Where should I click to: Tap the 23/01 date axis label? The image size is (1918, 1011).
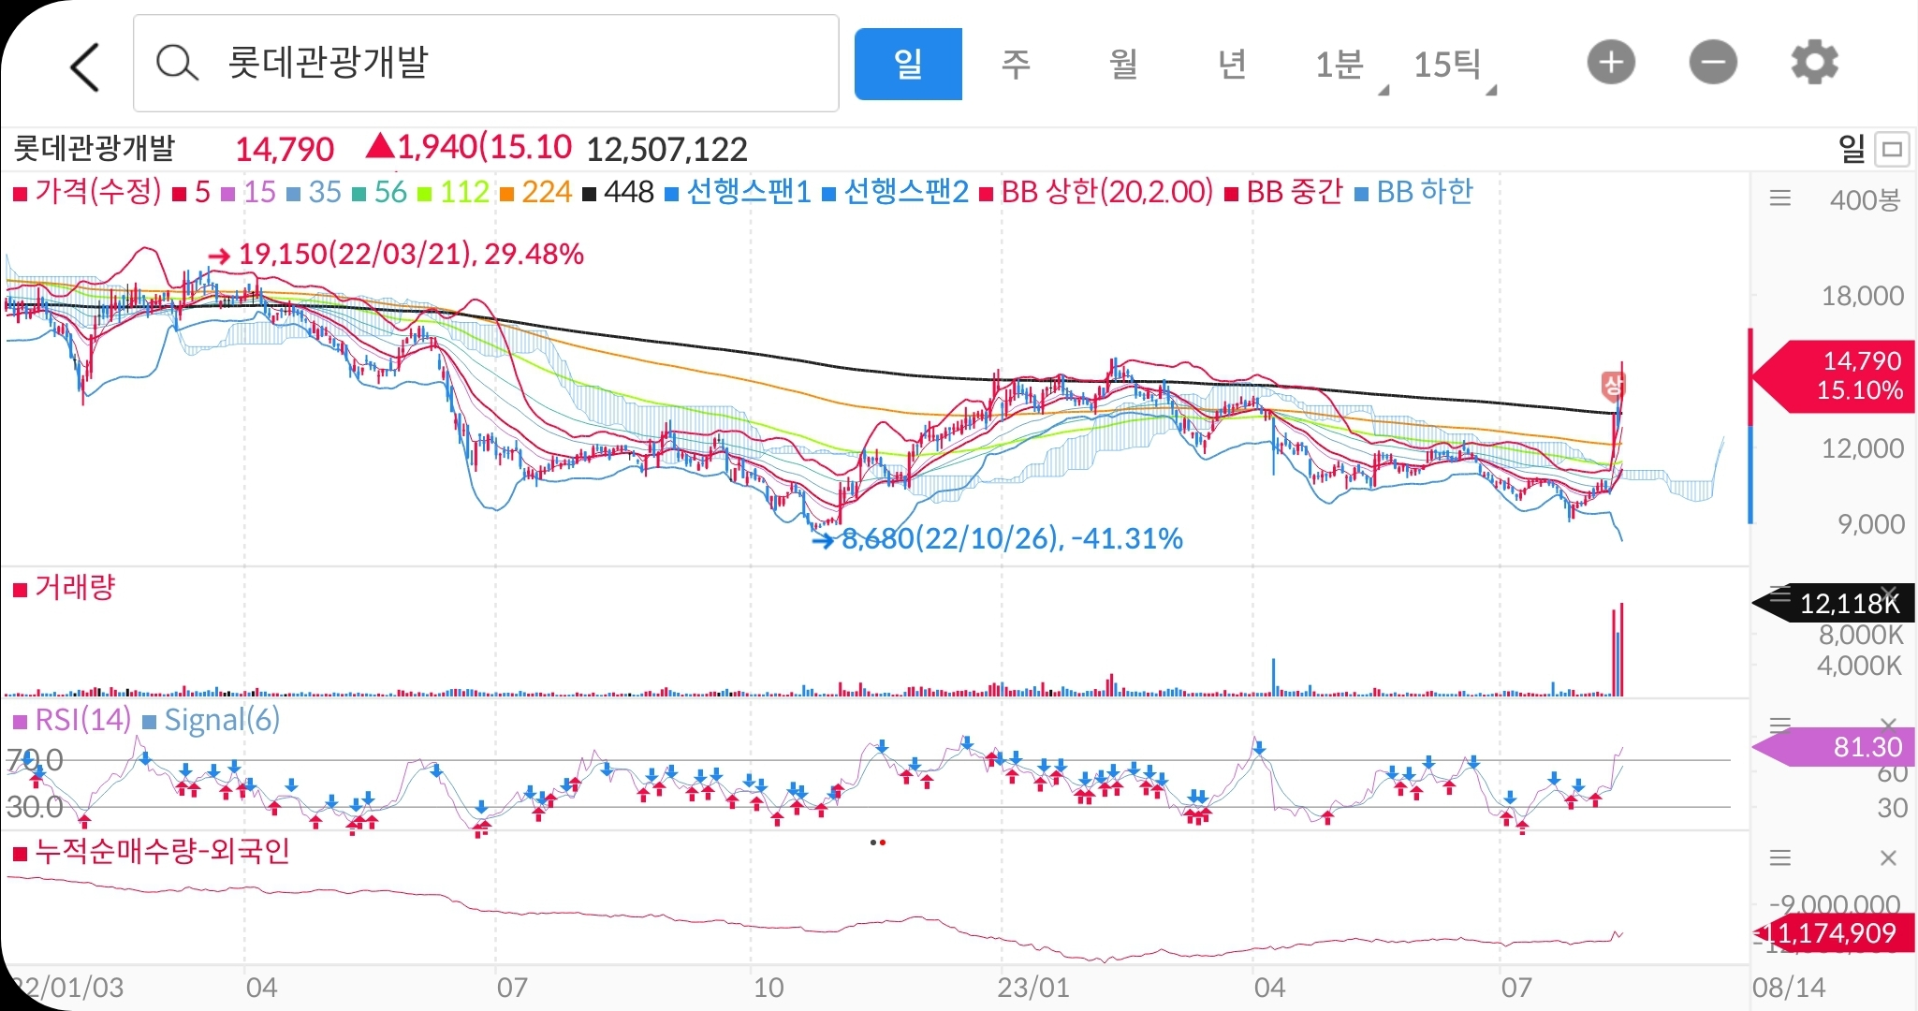[1033, 988]
